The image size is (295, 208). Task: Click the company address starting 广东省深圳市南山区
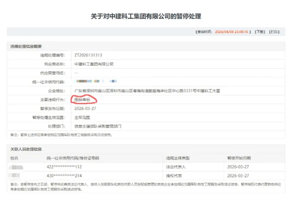[x=147, y=91]
